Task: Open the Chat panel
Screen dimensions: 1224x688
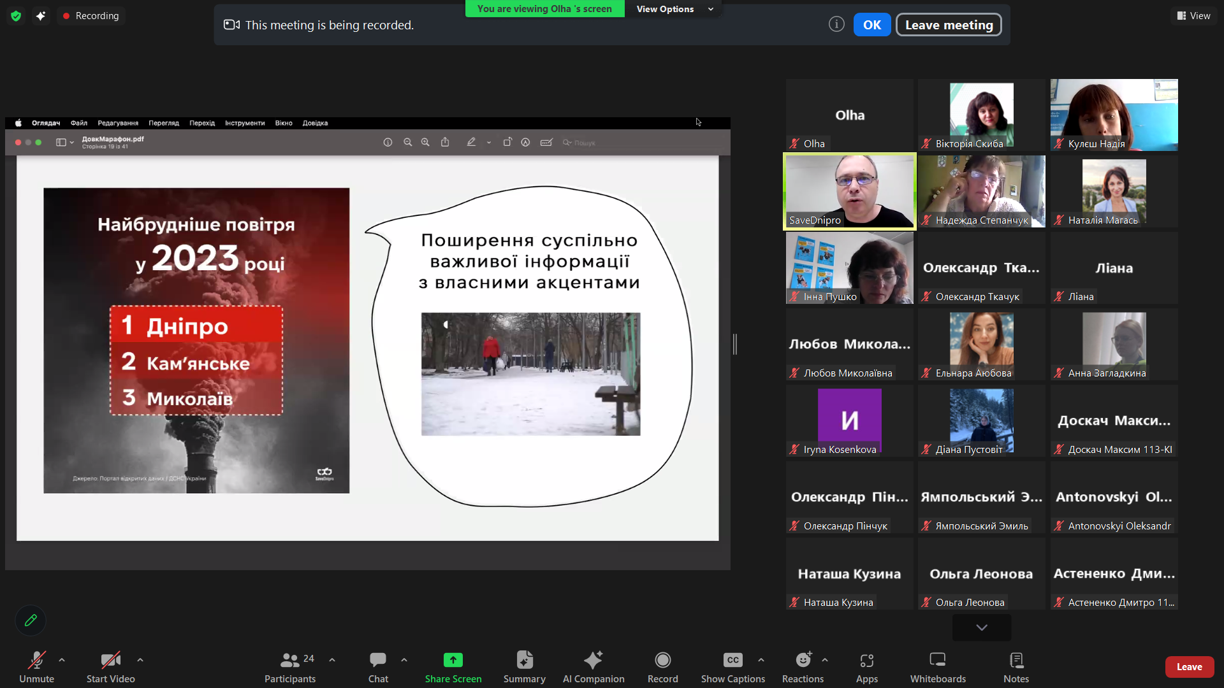Action: pos(378,666)
